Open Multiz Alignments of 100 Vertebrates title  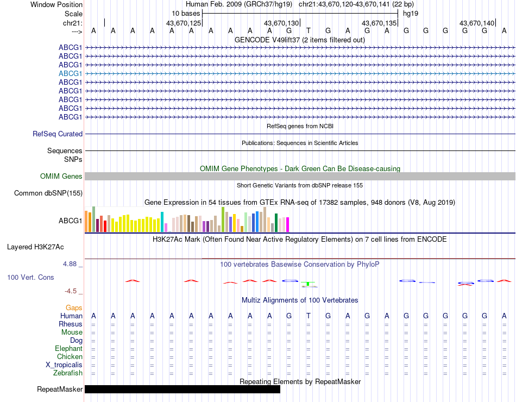[300, 300]
